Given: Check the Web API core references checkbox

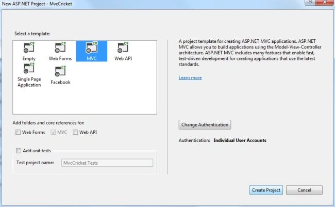Looking at the screenshot, I should pyautogui.click(x=75, y=132).
